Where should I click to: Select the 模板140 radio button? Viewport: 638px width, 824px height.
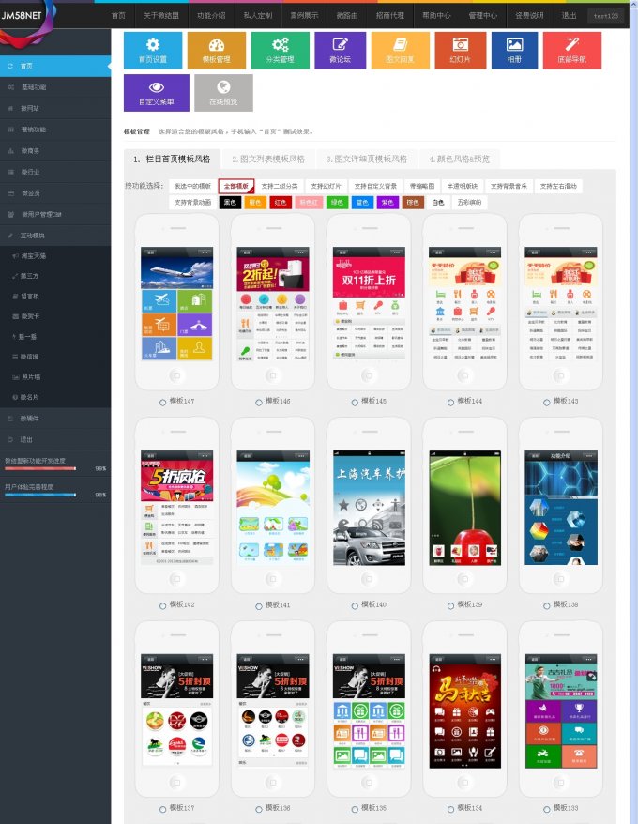click(x=355, y=606)
